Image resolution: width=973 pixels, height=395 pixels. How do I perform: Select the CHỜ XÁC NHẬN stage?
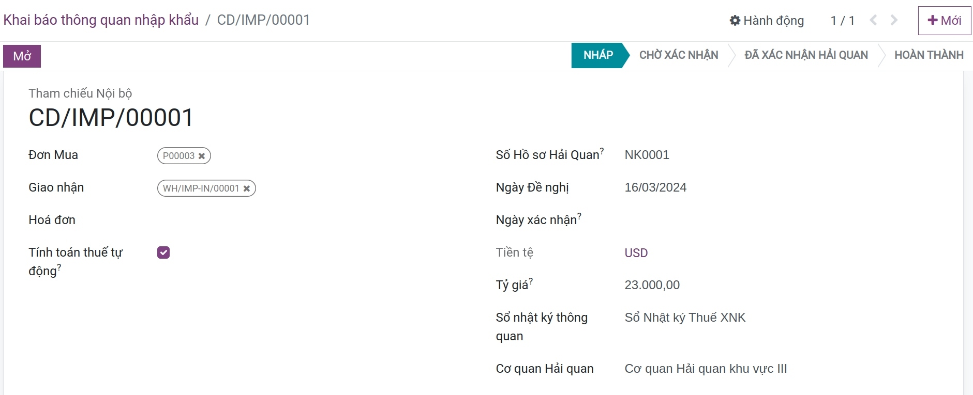[x=679, y=55]
